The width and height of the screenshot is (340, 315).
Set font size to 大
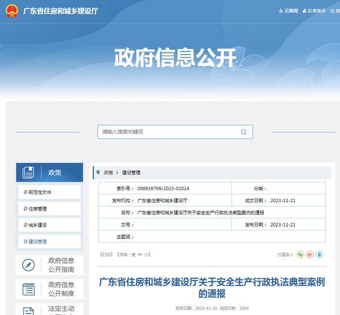click(134, 255)
